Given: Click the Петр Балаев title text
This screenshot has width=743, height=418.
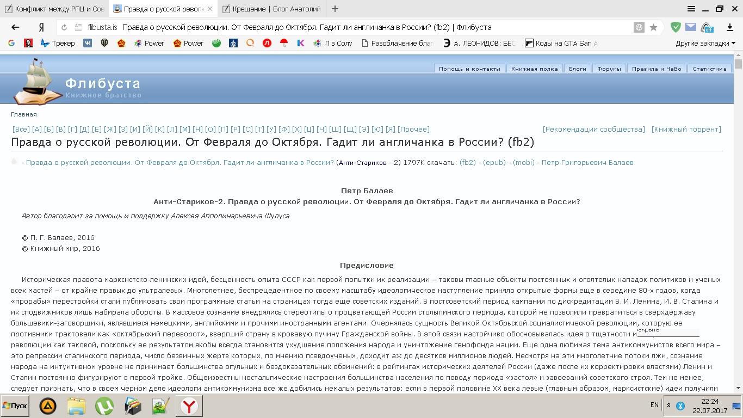Looking at the screenshot, I should pos(367,190).
